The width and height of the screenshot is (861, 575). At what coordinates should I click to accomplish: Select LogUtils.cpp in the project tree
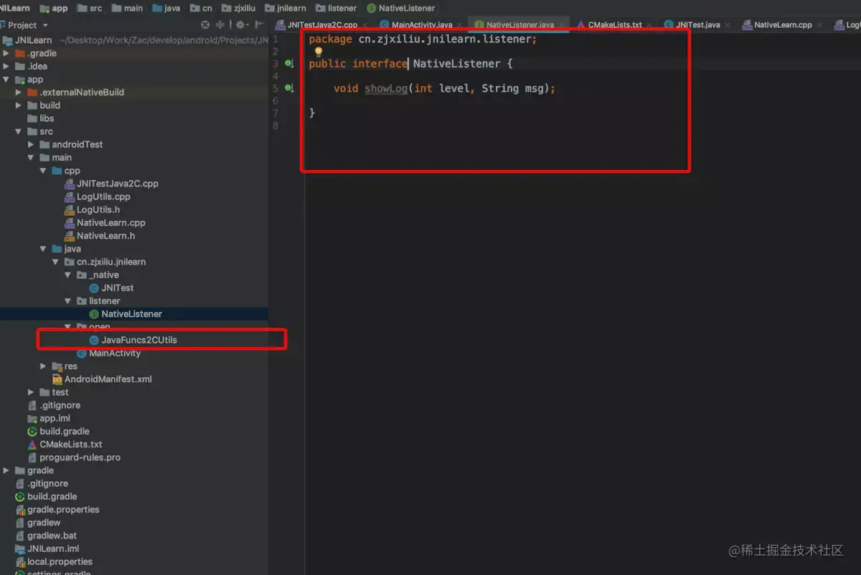[103, 196]
